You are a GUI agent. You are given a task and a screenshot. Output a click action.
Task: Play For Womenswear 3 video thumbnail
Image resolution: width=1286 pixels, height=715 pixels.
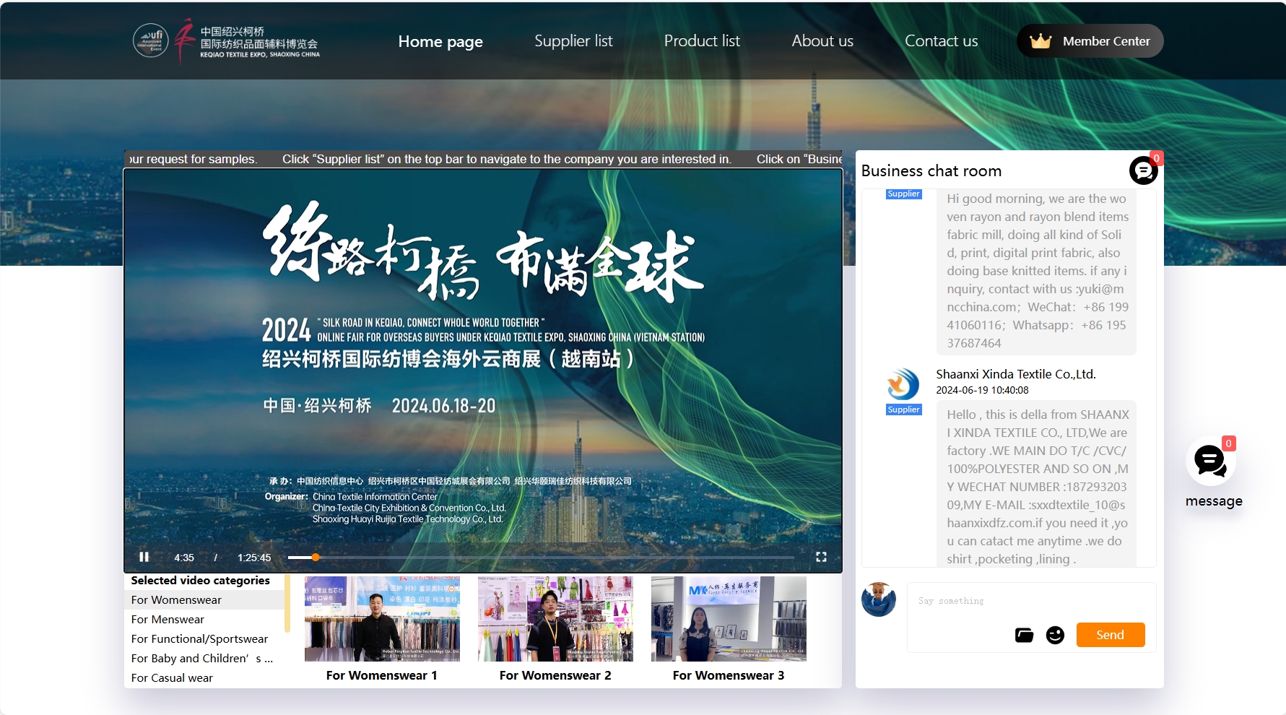pos(729,619)
